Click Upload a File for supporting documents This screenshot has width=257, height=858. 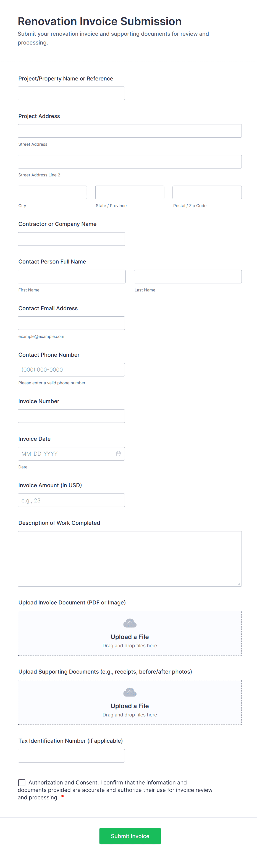[x=130, y=706]
